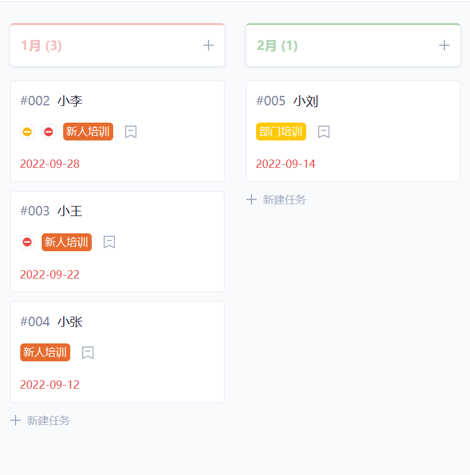Select the orange 新人培训 tag on 小李 card
The image size is (470, 475).
click(x=88, y=132)
